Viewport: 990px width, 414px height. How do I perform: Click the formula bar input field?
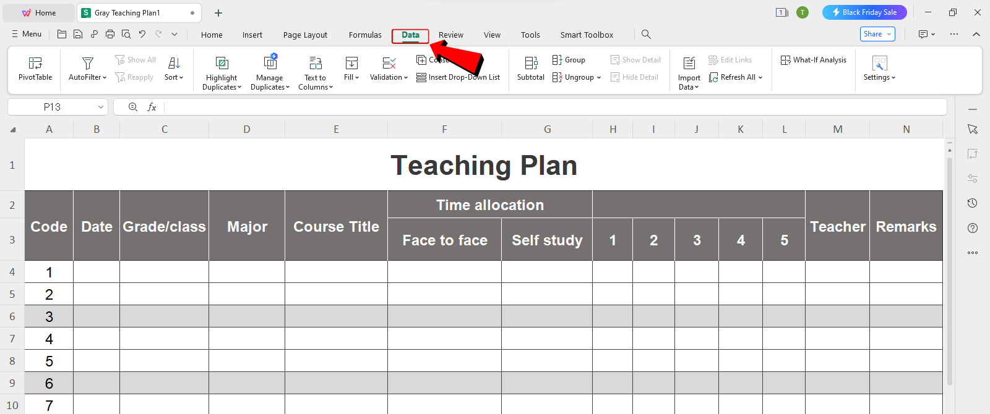[x=555, y=107]
